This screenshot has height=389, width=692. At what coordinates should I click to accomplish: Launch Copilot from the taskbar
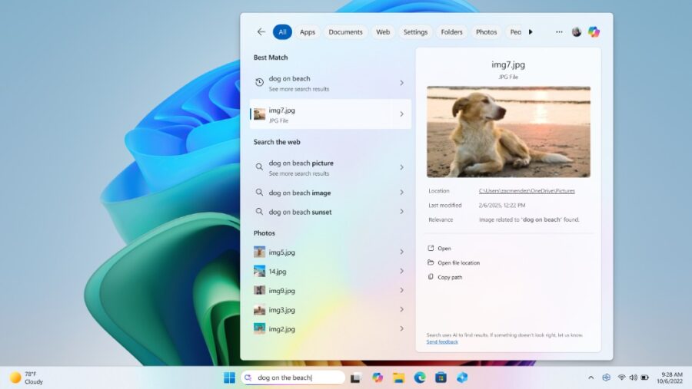[x=378, y=377]
